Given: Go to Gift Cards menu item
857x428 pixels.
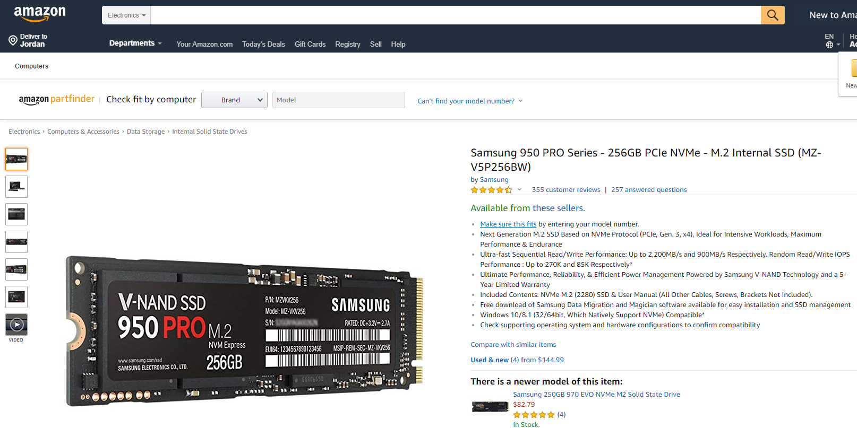Looking at the screenshot, I should coord(310,44).
